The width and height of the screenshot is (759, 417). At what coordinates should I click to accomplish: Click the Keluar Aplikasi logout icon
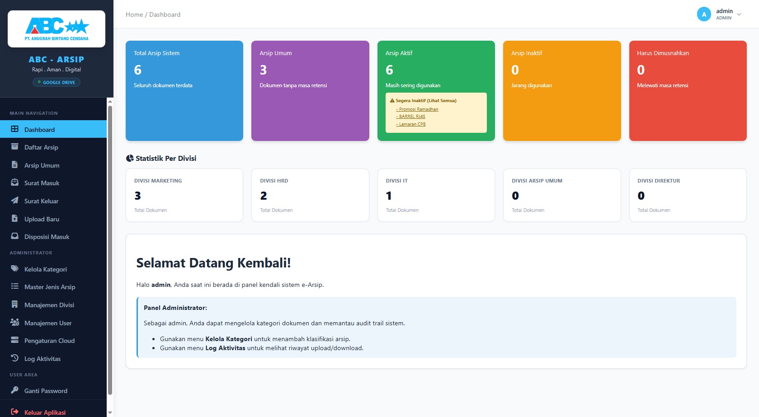[x=14, y=412]
